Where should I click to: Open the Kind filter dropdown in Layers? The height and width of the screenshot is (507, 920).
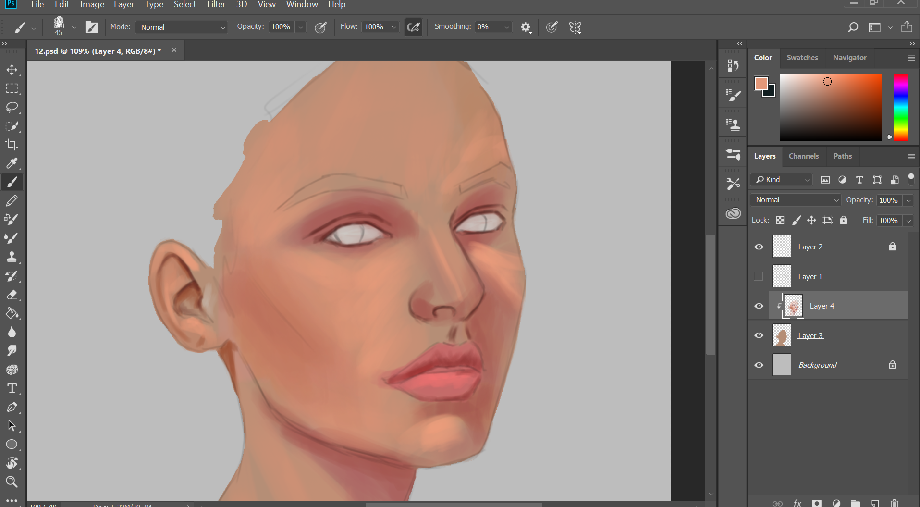[x=782, y=180]
